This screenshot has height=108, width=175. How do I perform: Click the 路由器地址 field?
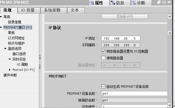point(121,65)
